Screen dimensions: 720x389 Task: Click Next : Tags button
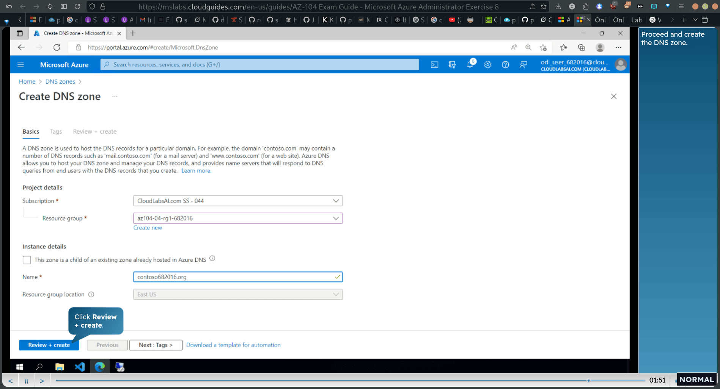156,345
